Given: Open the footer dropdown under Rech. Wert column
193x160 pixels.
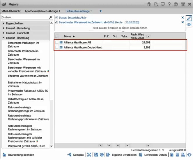Looking at the screenshot, I should [148, 146].
